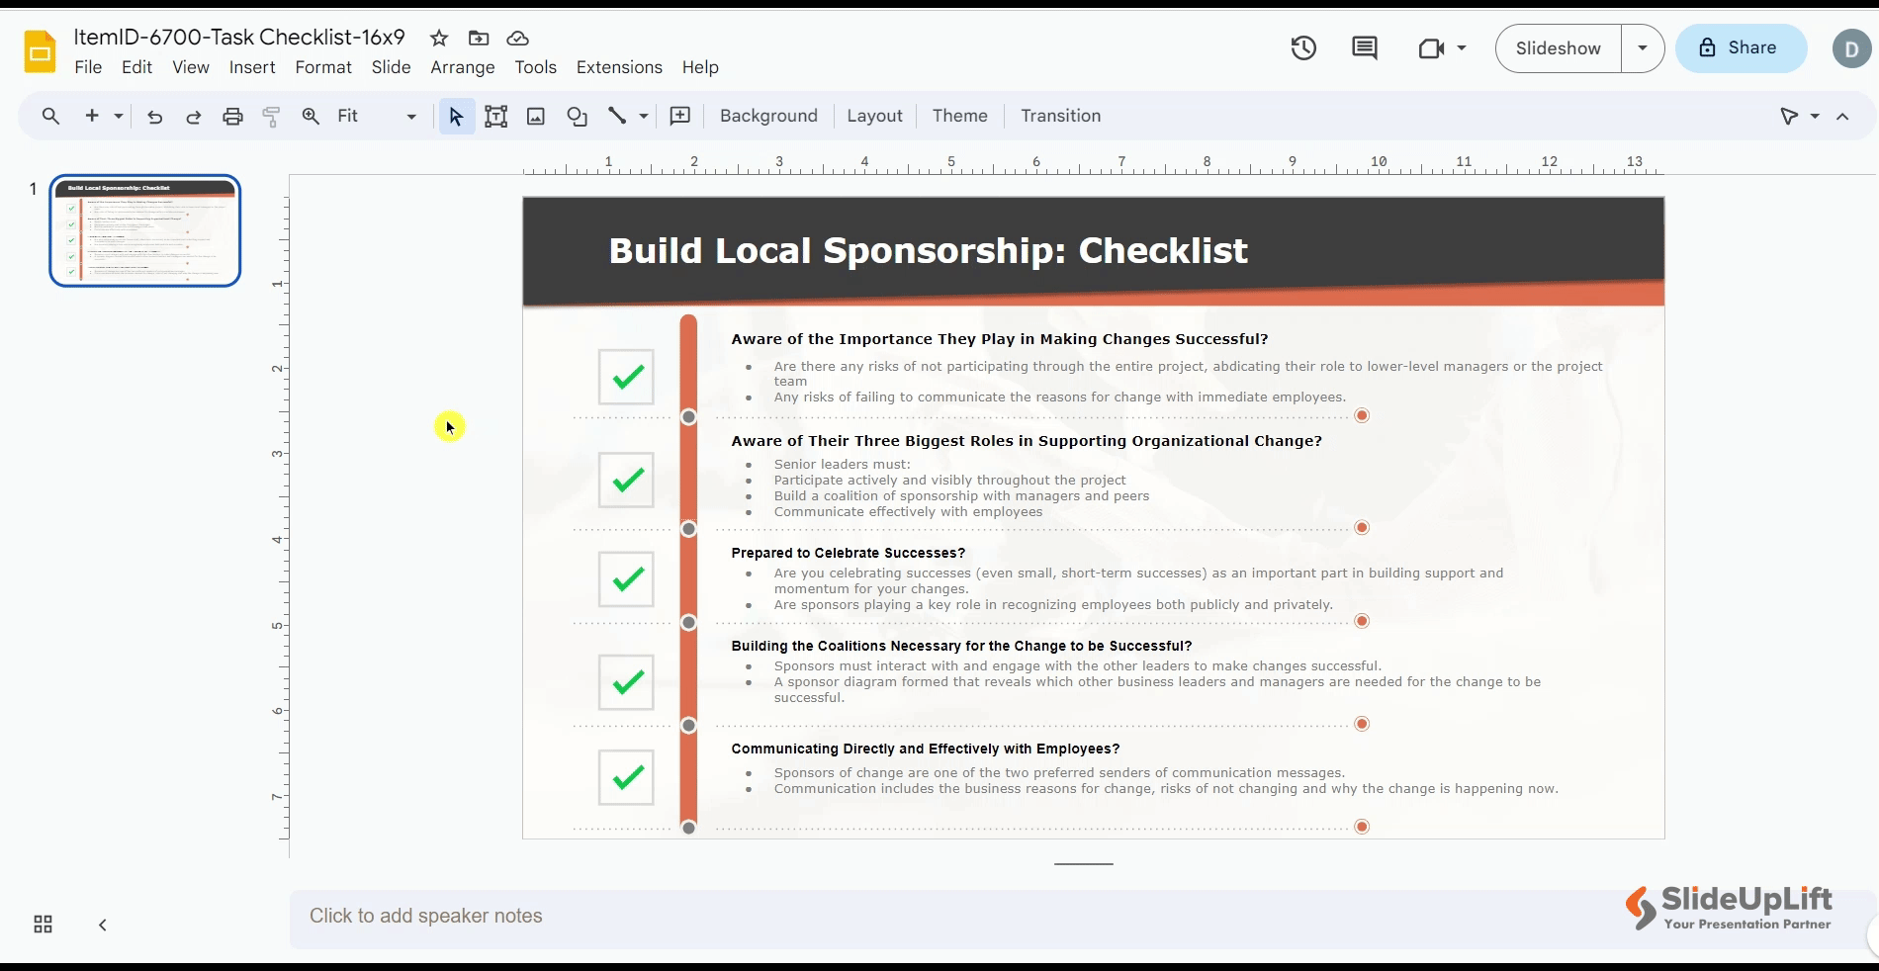Viewport: 1879px width, 971px height.
Task: Open the account avatar D
Action: [x=1851, y=48]
